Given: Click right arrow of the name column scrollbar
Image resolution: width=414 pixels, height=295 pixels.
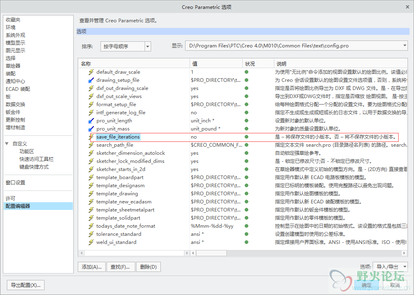Looking at the screenshot, I should (187, 253).
